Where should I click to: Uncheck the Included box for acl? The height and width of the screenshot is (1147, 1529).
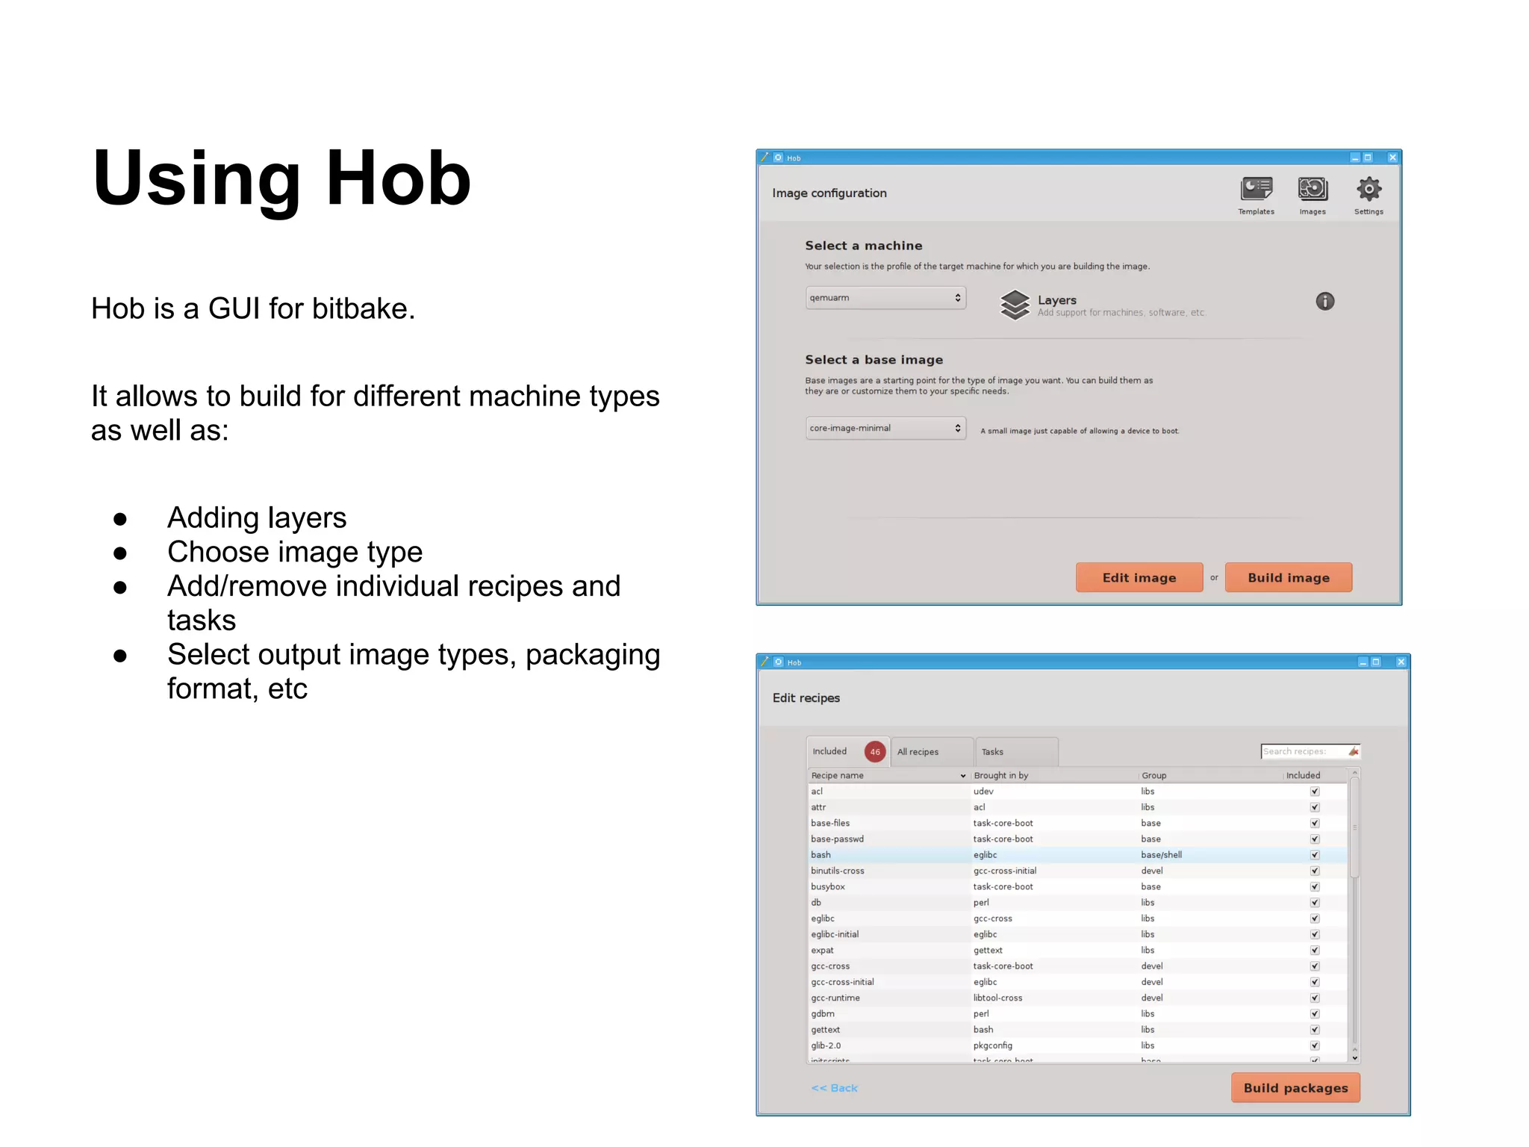coord(1315,792)
